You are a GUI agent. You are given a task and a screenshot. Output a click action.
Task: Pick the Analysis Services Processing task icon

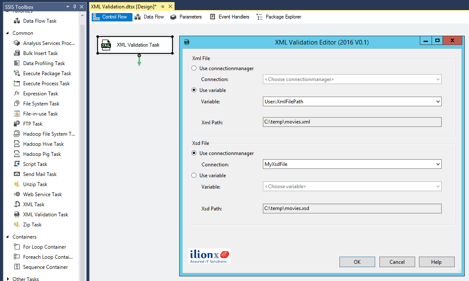pos(17,43)
